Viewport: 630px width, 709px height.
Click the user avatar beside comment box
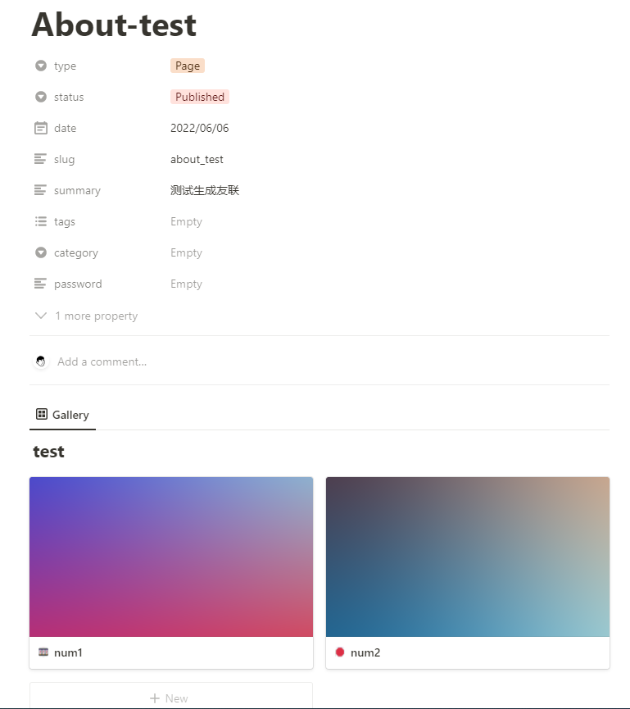[x=41, y=361]
